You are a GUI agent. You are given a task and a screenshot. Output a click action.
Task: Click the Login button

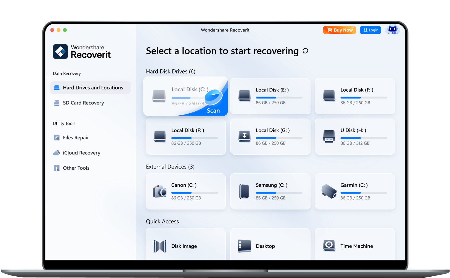coord(370,30)
